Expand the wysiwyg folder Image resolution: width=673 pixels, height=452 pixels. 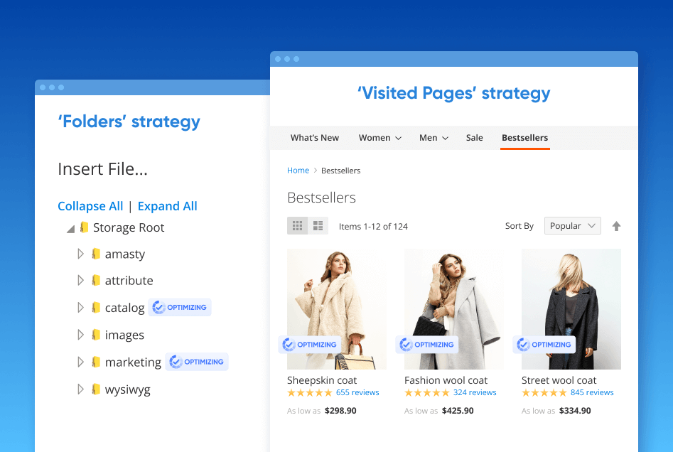coord(80,389)
